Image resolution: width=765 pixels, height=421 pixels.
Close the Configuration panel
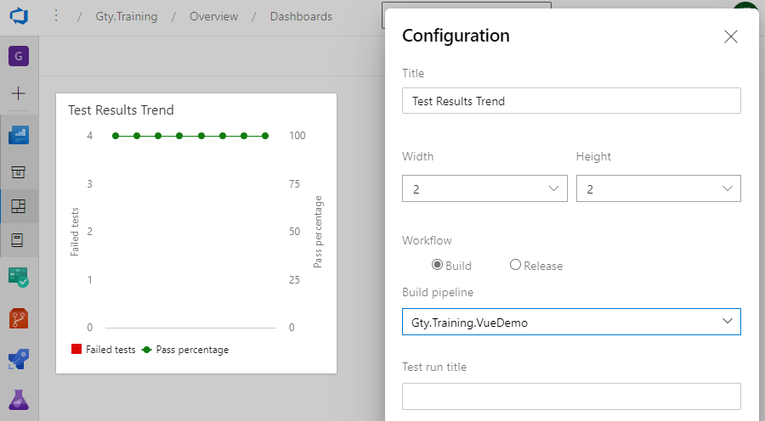pos(730,36)
